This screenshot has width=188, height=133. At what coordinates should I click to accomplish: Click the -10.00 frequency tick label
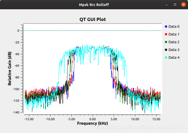pyautogui.click(x=50, y=119)
